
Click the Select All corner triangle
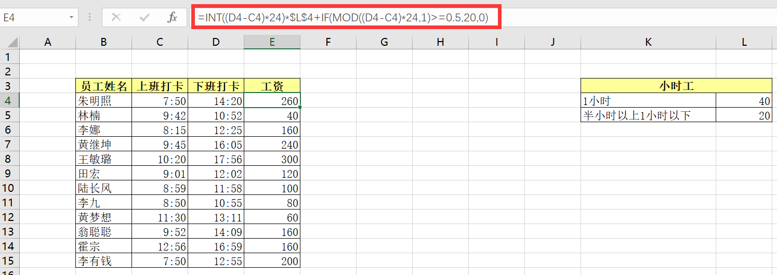11,42
